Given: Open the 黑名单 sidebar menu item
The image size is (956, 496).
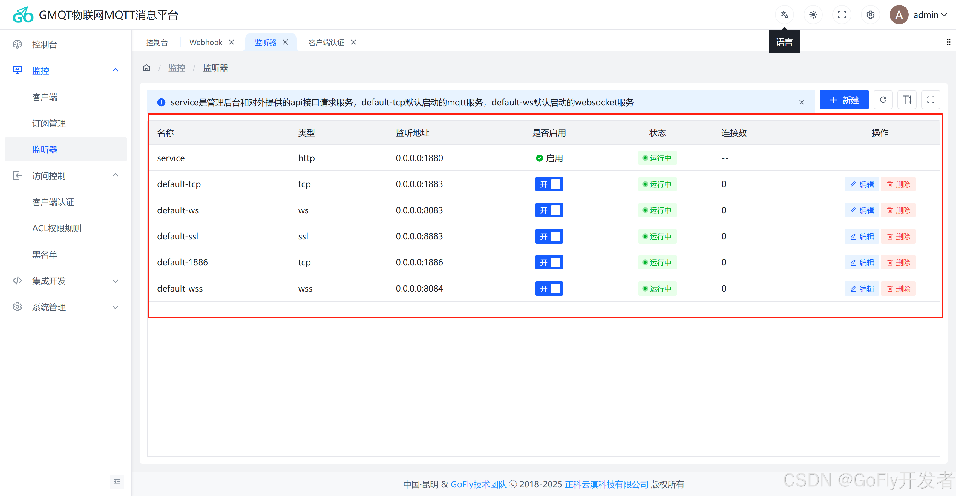Looking at the screenshot, I should tap(45, 255).
